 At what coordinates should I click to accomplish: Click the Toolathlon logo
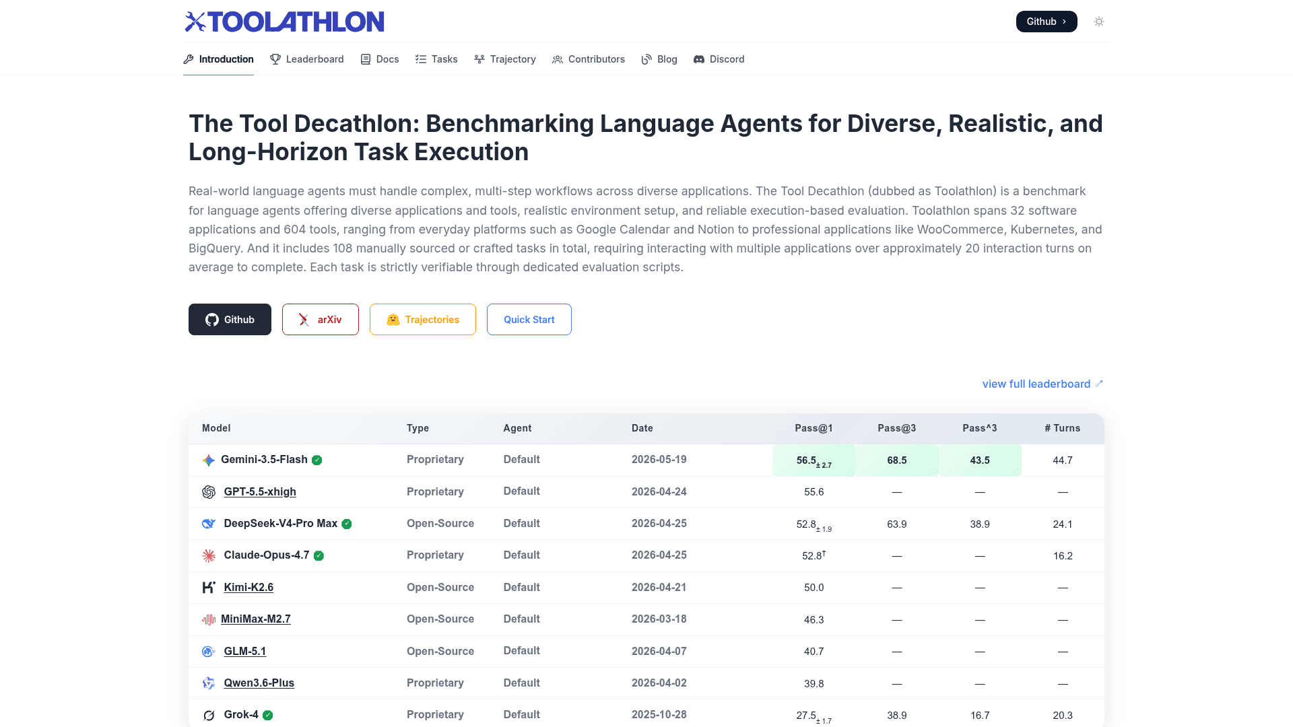pos(284,22)
